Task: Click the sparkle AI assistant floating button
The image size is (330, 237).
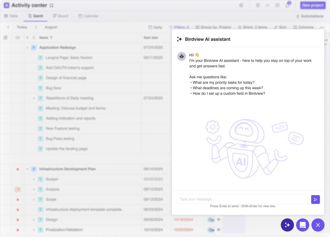Action: (287, 225)
